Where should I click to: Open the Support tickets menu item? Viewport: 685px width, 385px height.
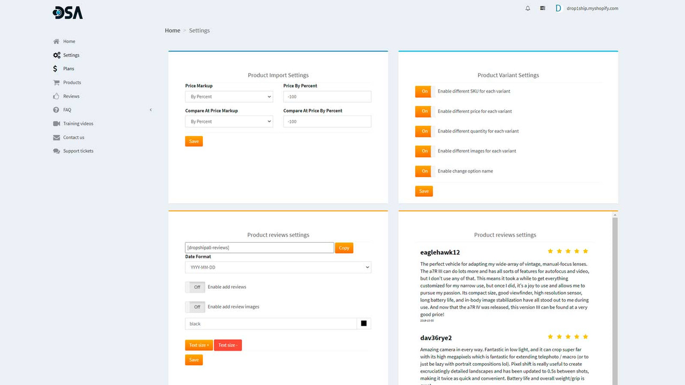[x=78, y=151]
